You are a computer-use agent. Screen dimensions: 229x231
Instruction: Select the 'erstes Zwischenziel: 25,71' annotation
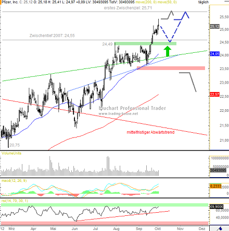[x=128, y=8]
